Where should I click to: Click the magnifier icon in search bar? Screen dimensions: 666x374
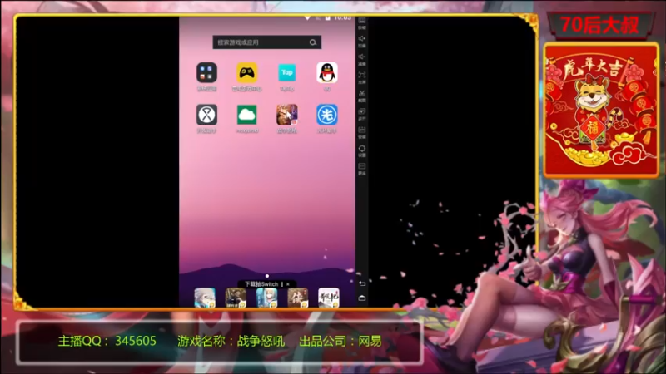tap(313, 42)
